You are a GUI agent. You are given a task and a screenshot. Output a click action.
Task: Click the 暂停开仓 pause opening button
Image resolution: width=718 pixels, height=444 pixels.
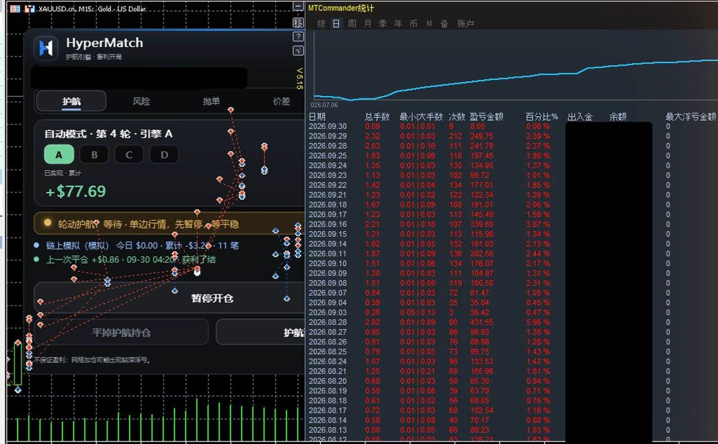coord(169,298)
